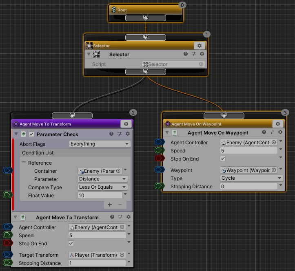295x271 pixels.
Task: Click the Selector script field
Action: coord(173,64)
